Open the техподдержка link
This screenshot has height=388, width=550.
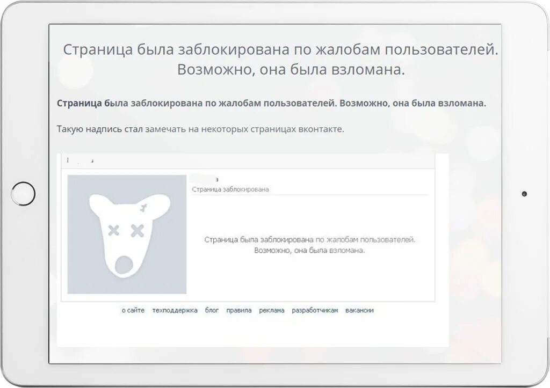point(175,310)
